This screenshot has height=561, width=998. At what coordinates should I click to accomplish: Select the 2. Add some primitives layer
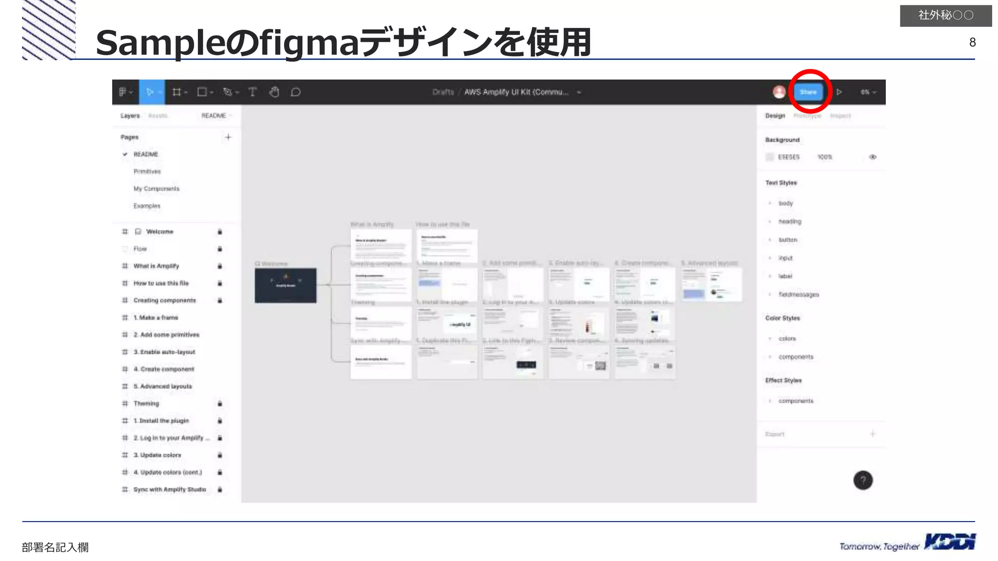[166, 335]
